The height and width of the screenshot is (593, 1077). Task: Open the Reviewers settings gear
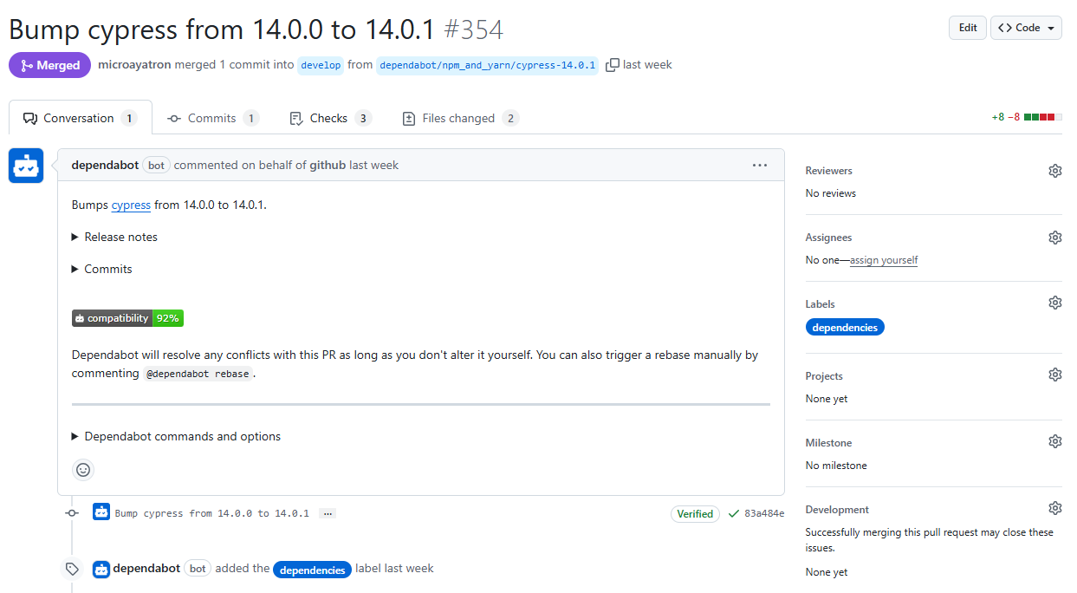pyautogui.click(x=1054, y=171)
